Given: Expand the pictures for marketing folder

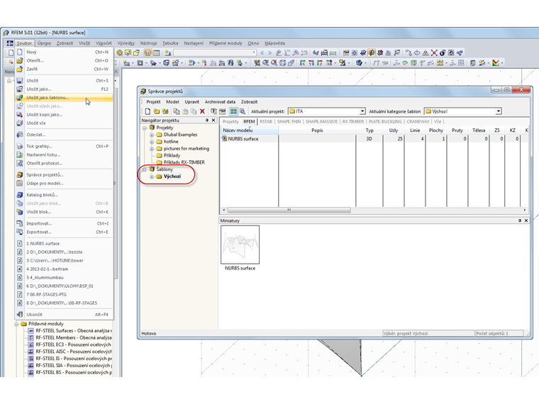Looking at the screenshot, I should pyautogui.click(x=152, y=149).
